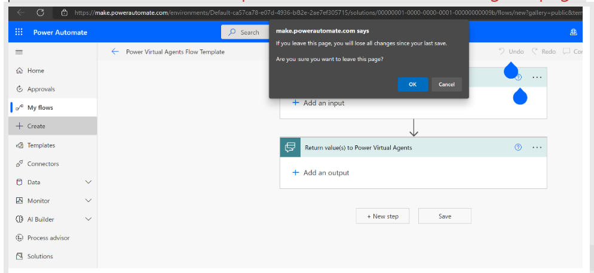Expand the AI Builder section chevron
Screen dimensions: 594x273
pos(88,219)
